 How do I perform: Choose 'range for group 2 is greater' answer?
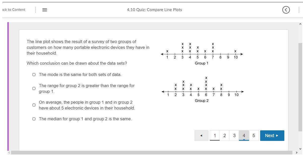pos(34,89)
